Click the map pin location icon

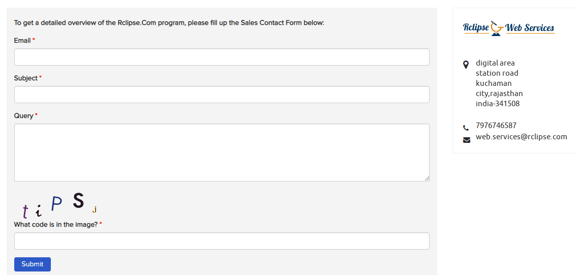pyautogui.click(x=466, y=65)
